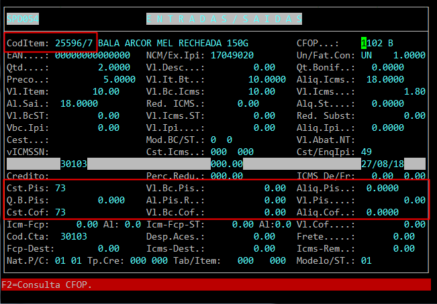The height and width of the screenshot is (304, 437).
Task: Click the Vl.Item value 10.00
Action: pos(106,91)
